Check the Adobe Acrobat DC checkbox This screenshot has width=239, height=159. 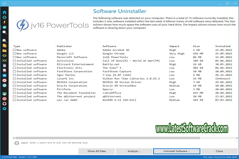[14, 50]
